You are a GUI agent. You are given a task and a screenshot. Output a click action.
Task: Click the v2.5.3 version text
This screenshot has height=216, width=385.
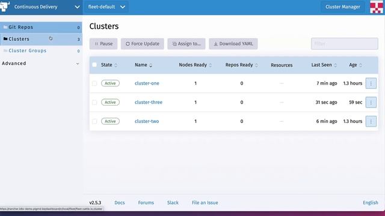95,203
